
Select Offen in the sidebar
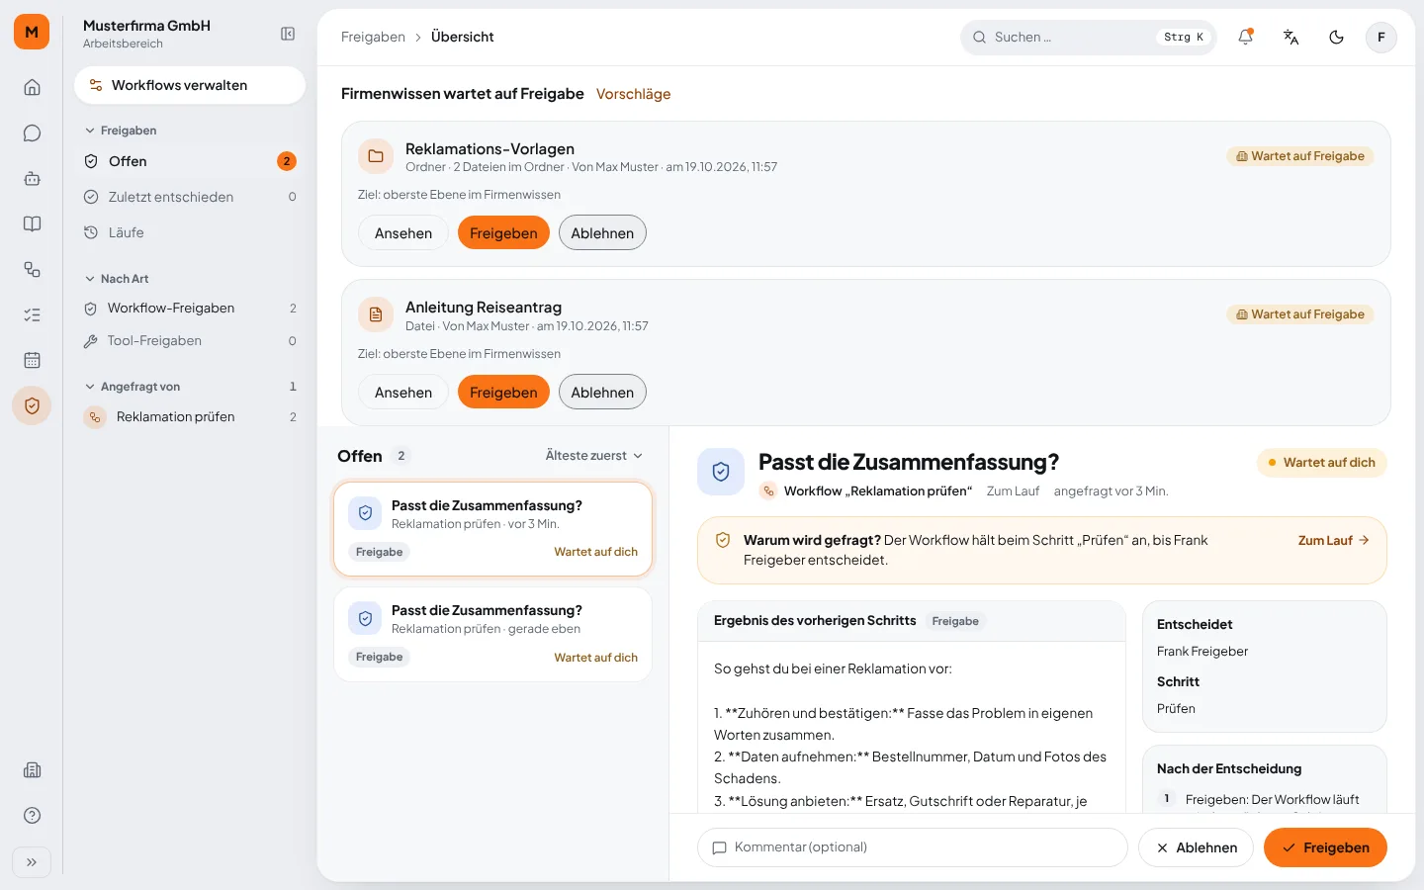click(x=190, y=161)
